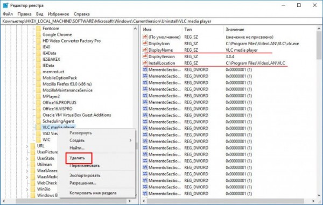Screen dimensions: 323x205
Task: Click the tree pane scroll up arrow
Action: (135, 29)
